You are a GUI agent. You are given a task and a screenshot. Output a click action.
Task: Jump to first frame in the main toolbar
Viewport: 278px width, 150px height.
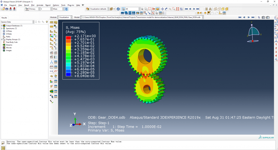[x=186, y=9]
